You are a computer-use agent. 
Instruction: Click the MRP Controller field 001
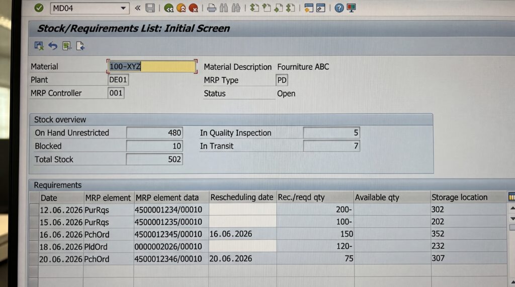point(116,93)
